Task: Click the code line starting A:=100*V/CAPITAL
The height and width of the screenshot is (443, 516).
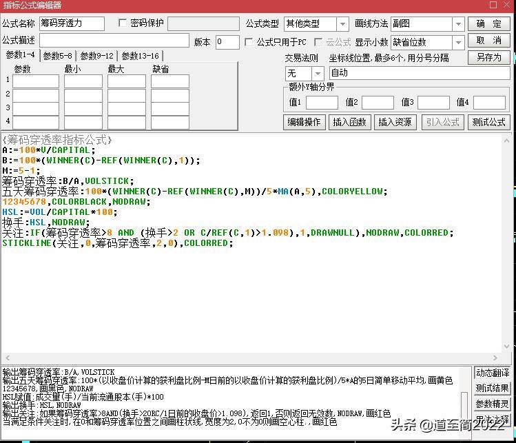Action: pyautogui.click(x=49, y=150)
